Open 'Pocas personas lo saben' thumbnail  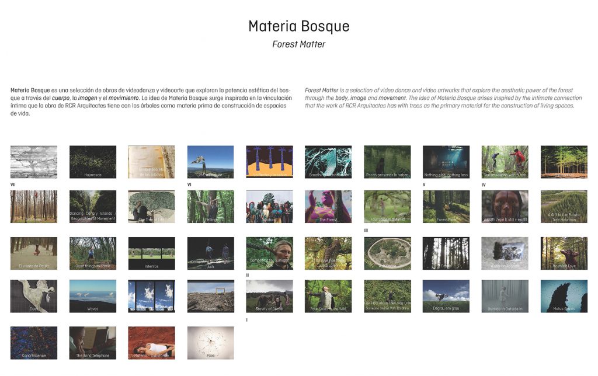point(387,162)
